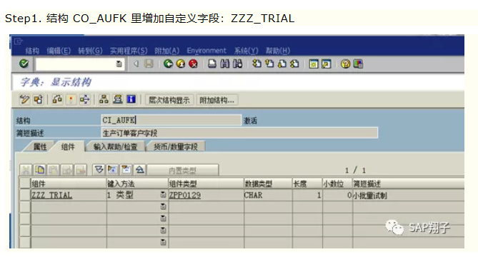Select the ZZZ_TRIAL row selector box

pyautogui.click(x=25, y=195)
